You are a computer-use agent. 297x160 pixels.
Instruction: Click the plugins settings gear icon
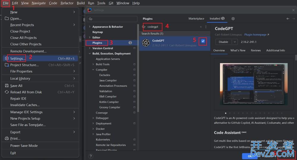point(233,18)
